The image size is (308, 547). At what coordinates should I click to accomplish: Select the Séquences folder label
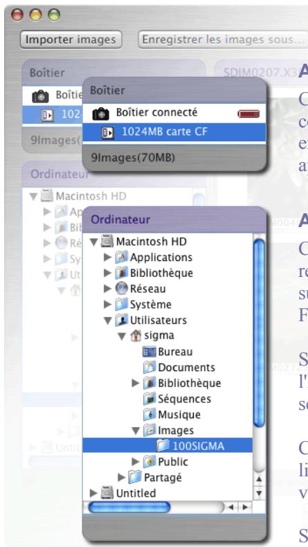[x=185, y=399]
